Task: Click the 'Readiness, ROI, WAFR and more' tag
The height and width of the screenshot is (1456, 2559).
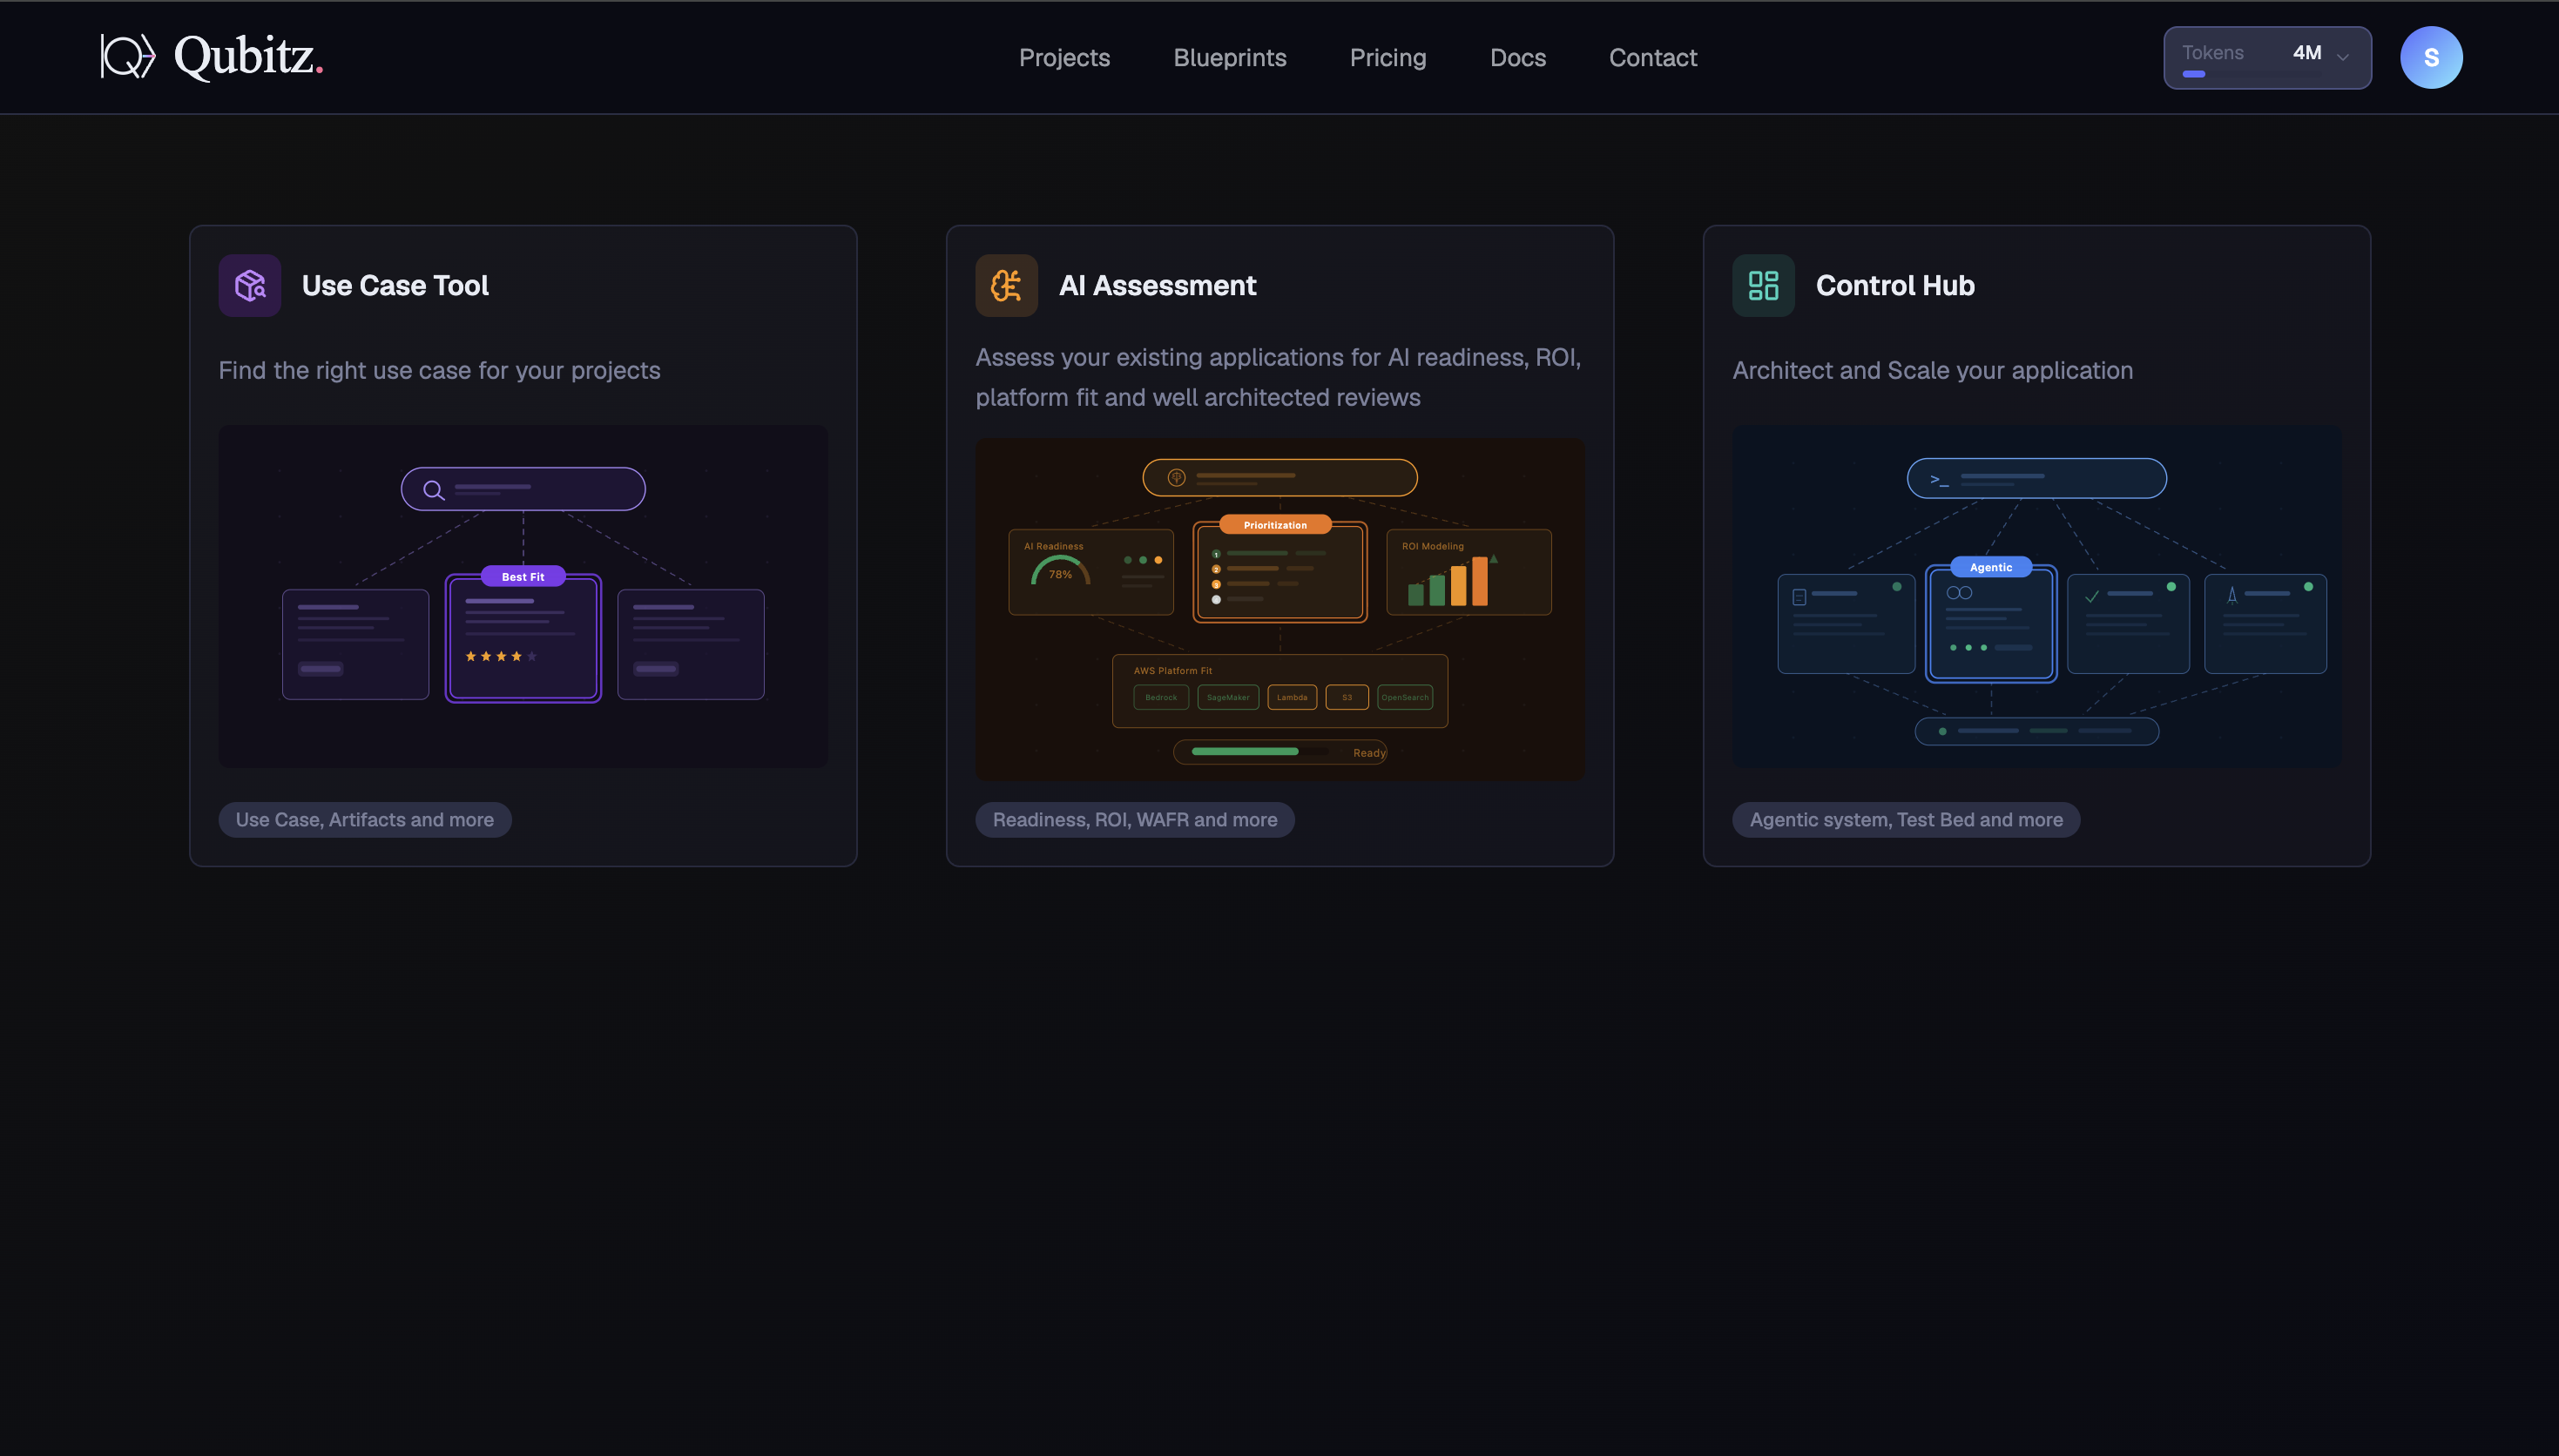Action: click(x=1134, y=820)
